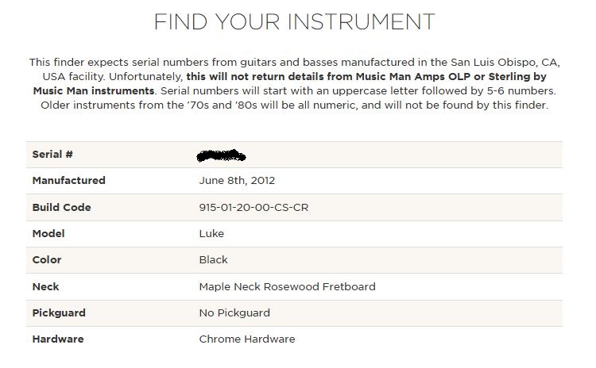Click the Model row label
The height and width of the screenshot is (368, 596).
48,234
